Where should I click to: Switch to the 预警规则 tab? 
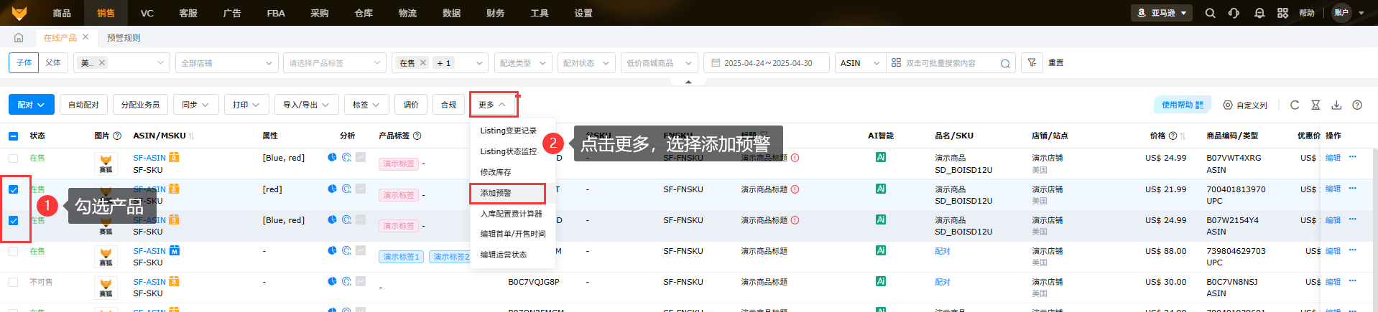point(124,37)
